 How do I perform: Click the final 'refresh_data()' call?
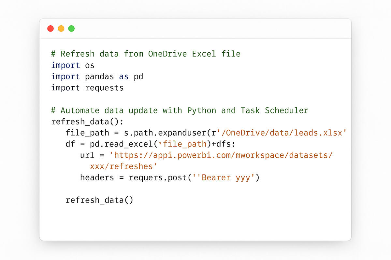tap(99, 200)
